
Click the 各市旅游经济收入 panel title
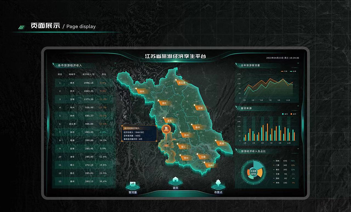coord(70,65)
